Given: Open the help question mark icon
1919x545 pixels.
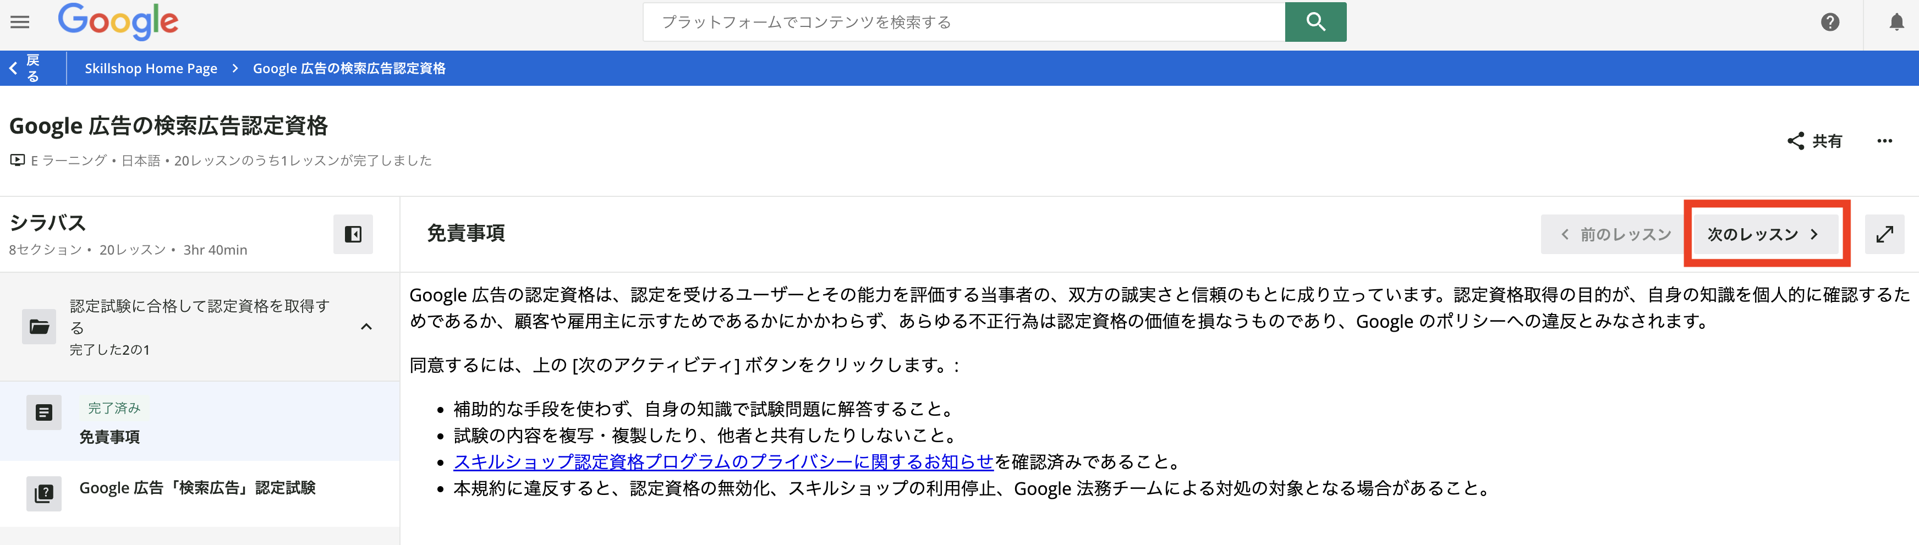Looking at the screenshot, I should click(x=1830, y=23).
